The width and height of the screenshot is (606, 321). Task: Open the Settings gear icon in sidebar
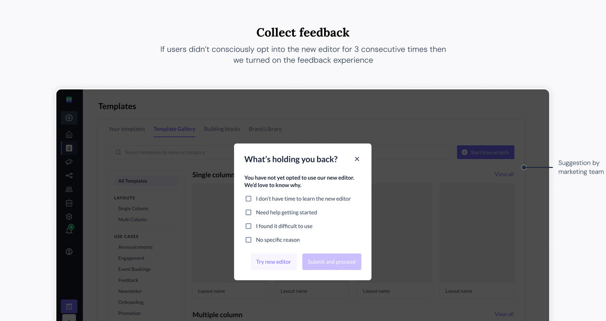click(69, 217)
